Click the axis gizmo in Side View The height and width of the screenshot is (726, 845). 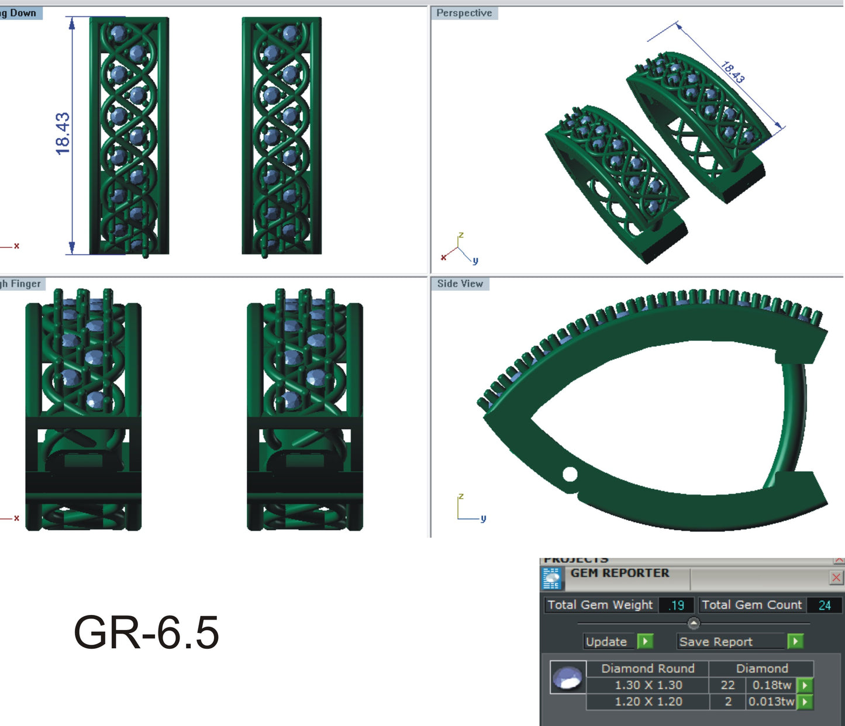469,510
